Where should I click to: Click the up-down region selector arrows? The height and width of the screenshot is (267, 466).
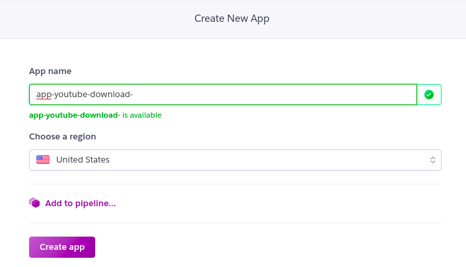[x=433, y=160]
